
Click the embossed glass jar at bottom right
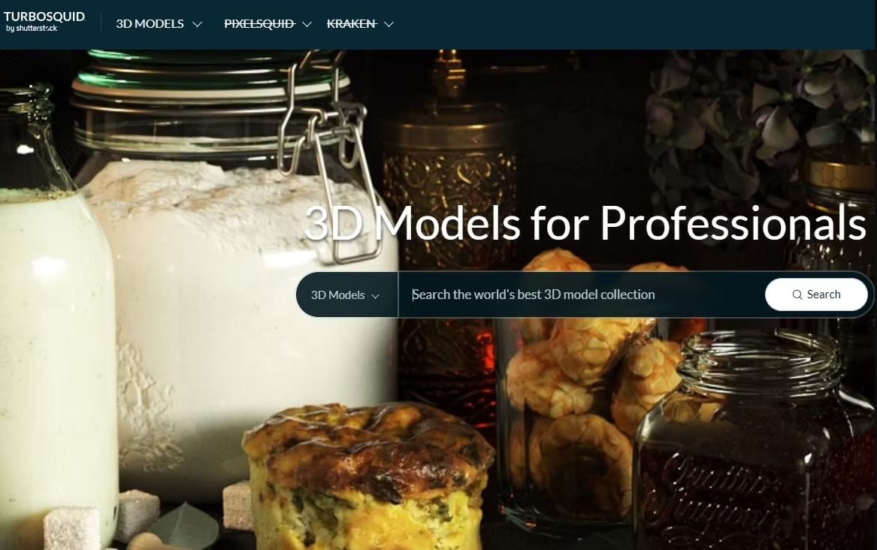755,442
